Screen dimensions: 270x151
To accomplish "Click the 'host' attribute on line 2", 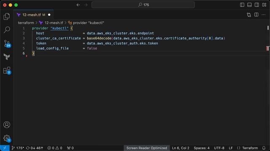I will pos(40,33).
